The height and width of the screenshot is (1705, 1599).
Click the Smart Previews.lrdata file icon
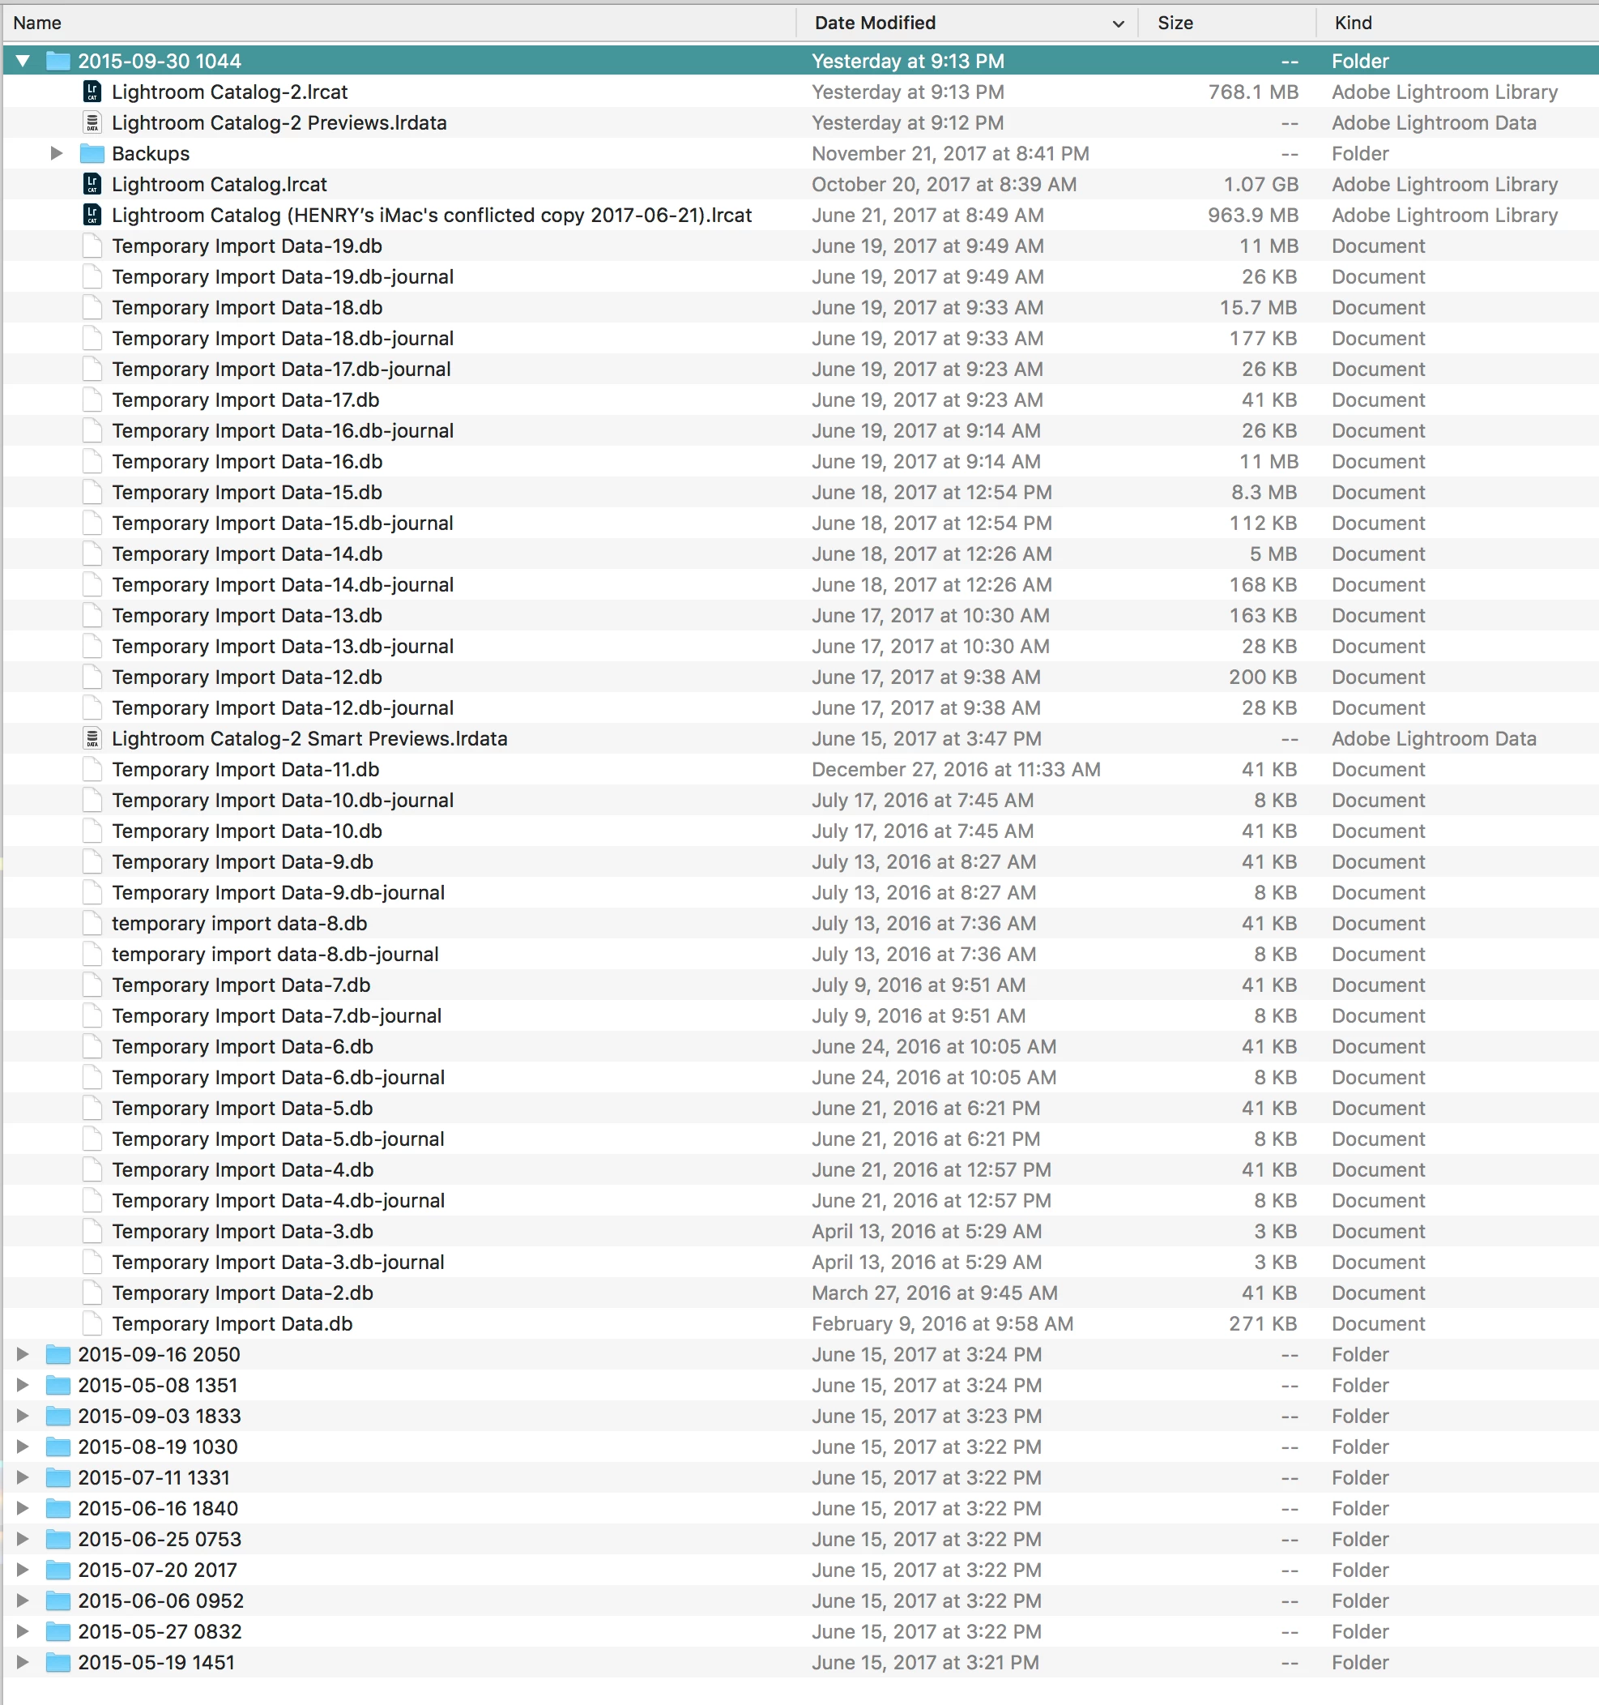point(92,738)
